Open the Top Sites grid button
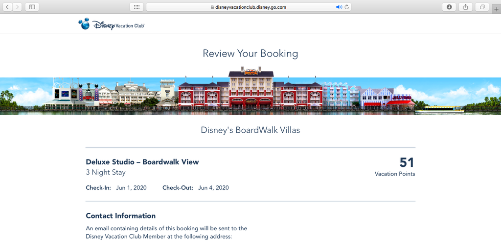Viewport: 501px width, 242px height. [137, 7]
